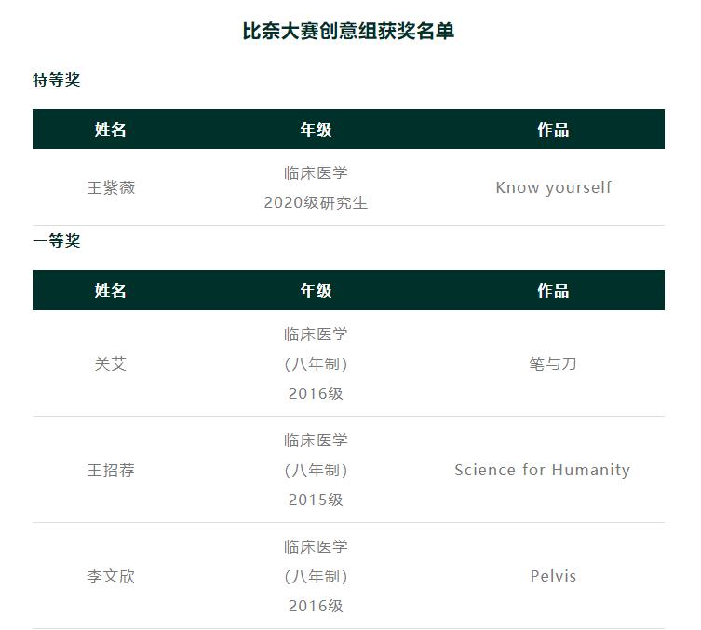Image resolution: width=701 pixels, height=630 pixels.
Task: Select the work title Science for Humanity
Action: (x=543, y=470)
